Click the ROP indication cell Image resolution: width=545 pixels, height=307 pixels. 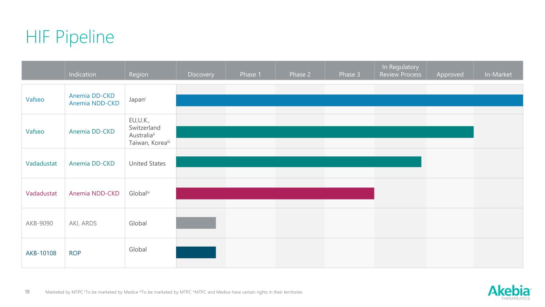(x=75, y=253)
